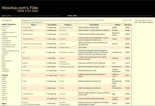This screenshot has width=155, height=106.
Task: Open the !VisualThemes_RockConfig addon
Action: click(x=32, y=44)
